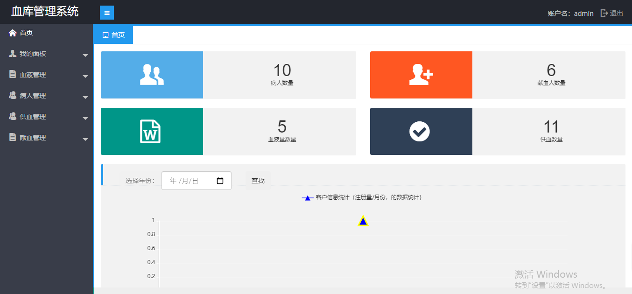Click the blue patients group icon tile

pos(152,75)
